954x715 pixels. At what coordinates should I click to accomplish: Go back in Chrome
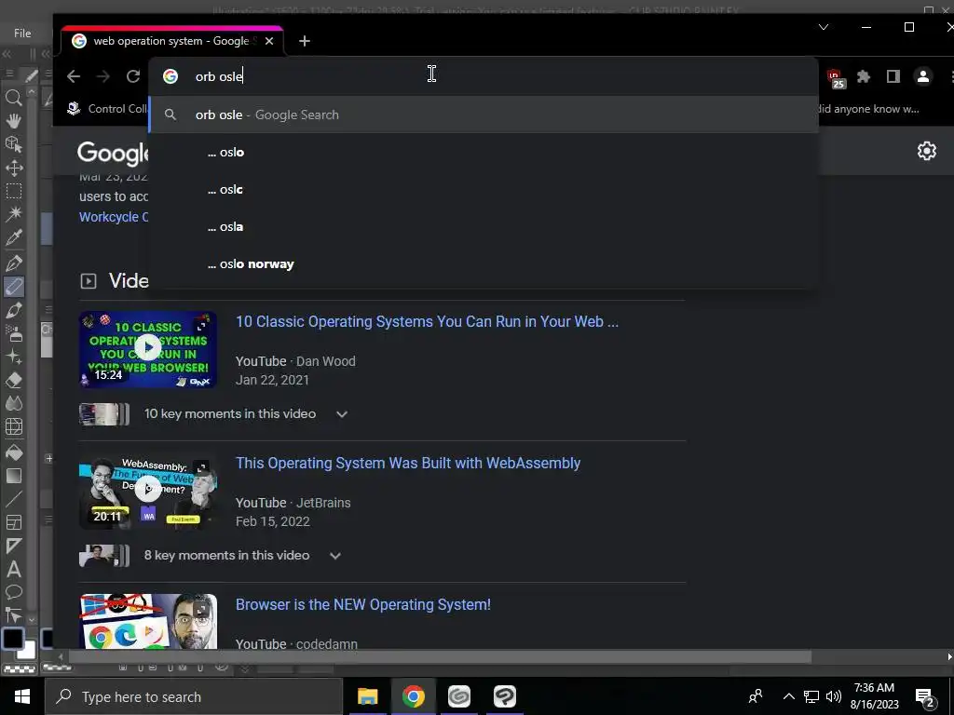[x=74, y=76]
